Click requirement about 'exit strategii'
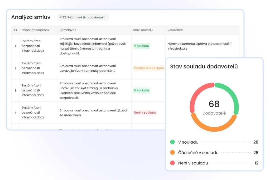270x180 pixels. tap(89, 90)
